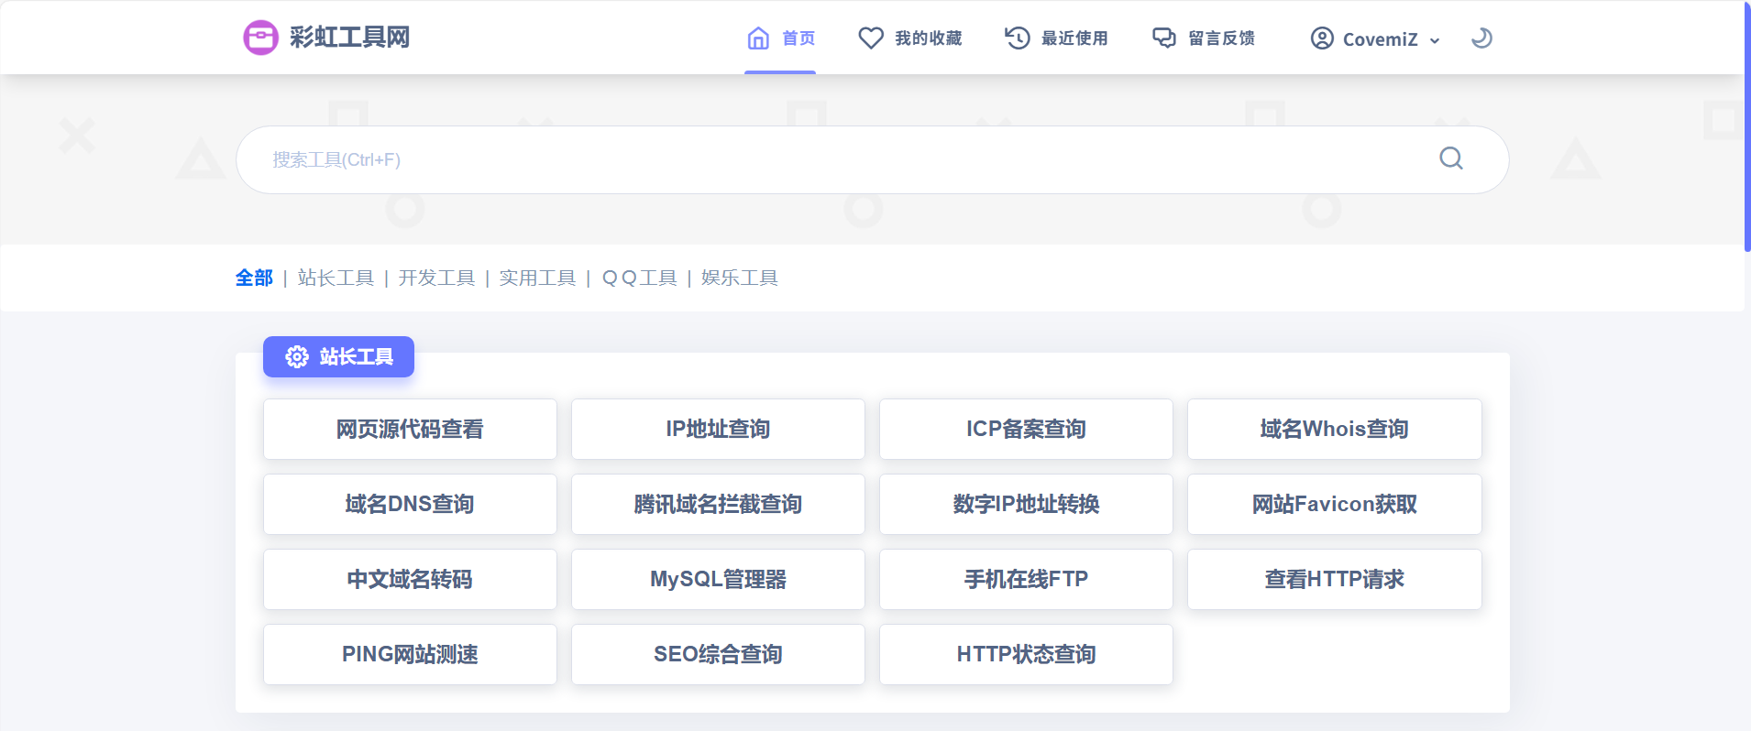
Task: Click the home icon in navigation
Action: [758, 38]
